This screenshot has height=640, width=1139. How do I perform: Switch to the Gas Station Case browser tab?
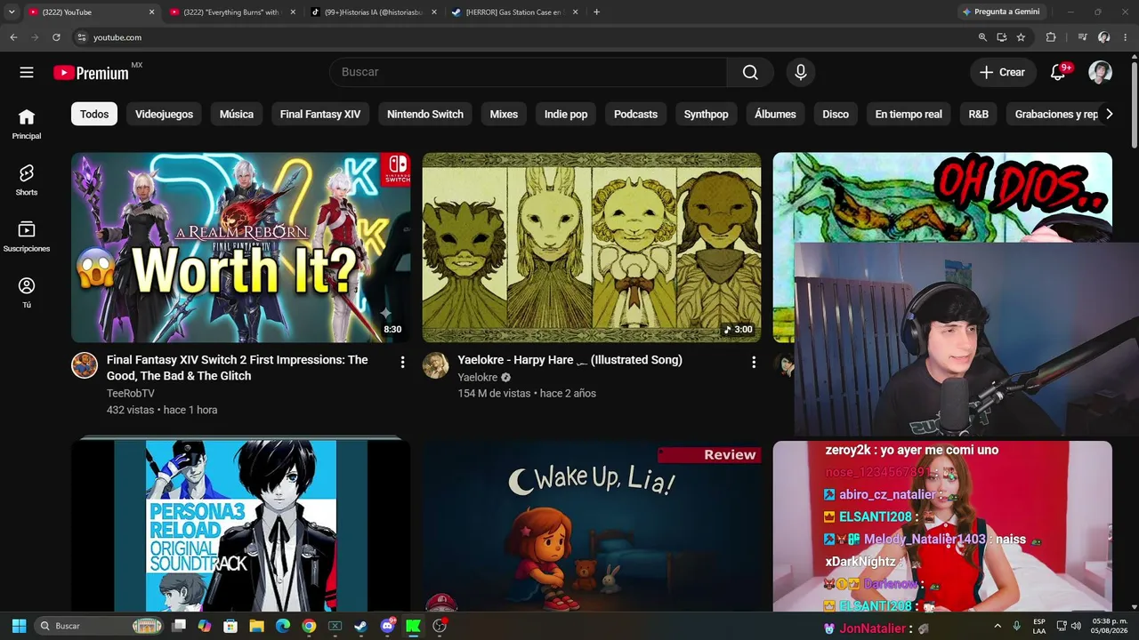(514, 12)
